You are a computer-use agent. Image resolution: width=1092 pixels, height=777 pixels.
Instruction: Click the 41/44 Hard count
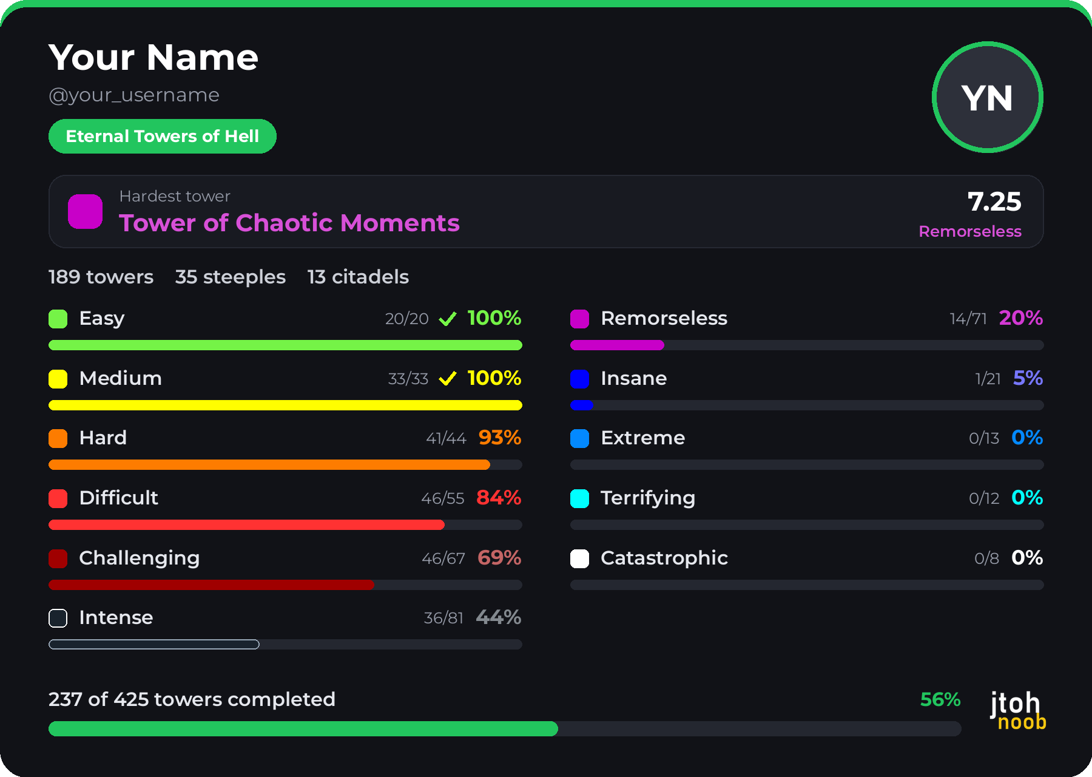coord(446,438)
